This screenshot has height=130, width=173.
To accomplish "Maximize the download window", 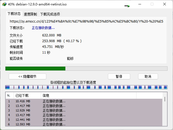I will point(152,4).
